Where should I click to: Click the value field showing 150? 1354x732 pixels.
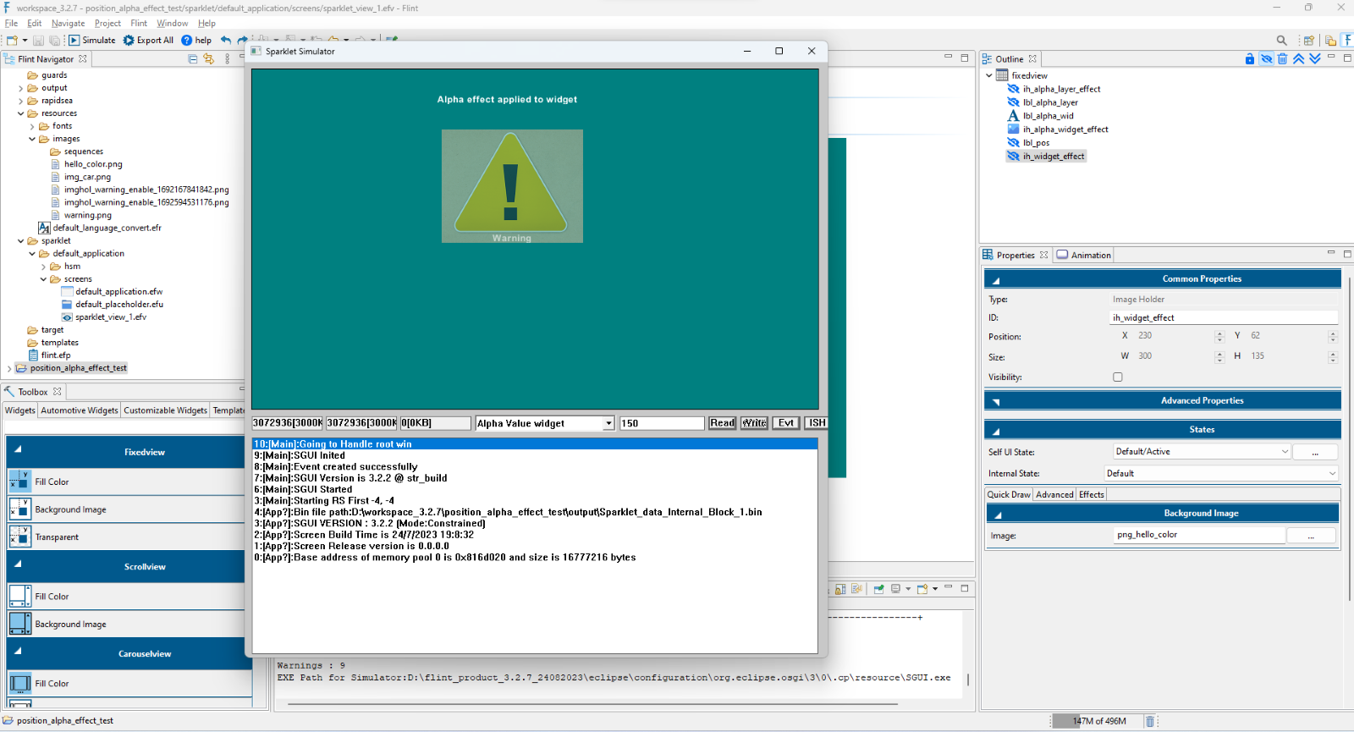661,423
